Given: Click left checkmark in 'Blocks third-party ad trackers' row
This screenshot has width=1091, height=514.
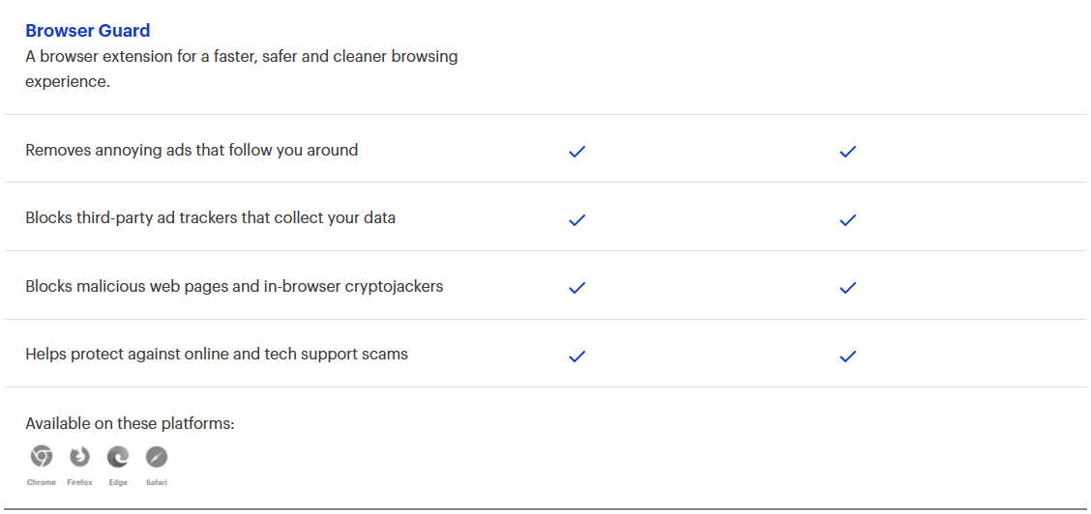Looking at the screenshot, I should pyautogui.click(x=577, y=219).
